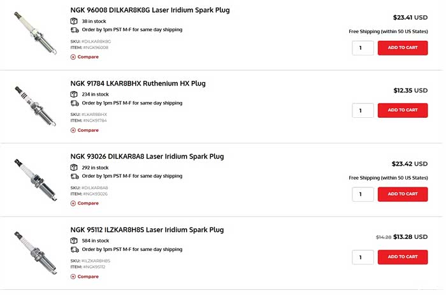Viewport: 446px width, 295px height.
Task: Open NGK 91784 LKAR8BHX Ruthenium HX title
Action: [138, 83]
